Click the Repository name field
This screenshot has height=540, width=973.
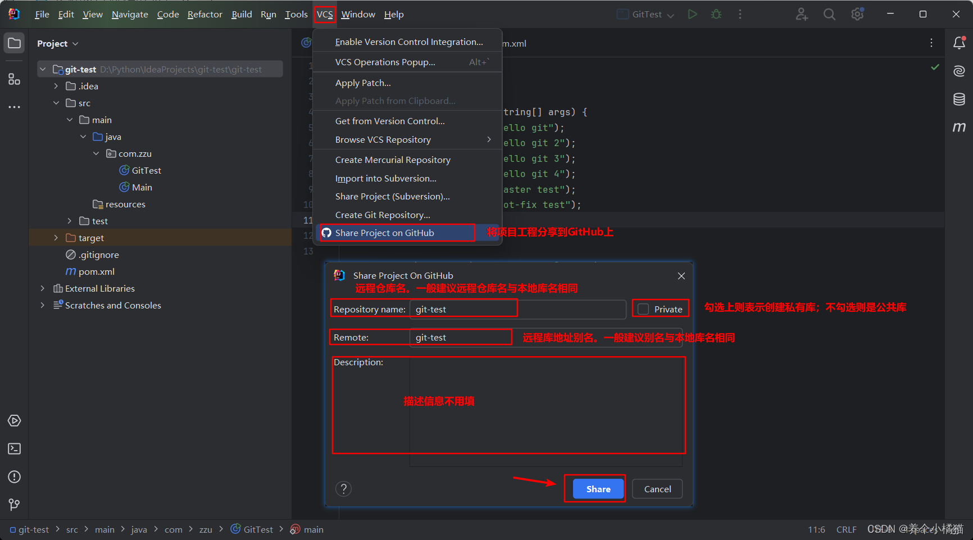[x=518, y=310]
